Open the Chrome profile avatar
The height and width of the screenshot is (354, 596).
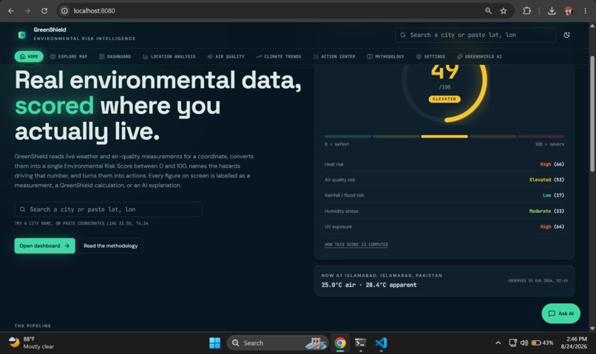tap(569, 10)
